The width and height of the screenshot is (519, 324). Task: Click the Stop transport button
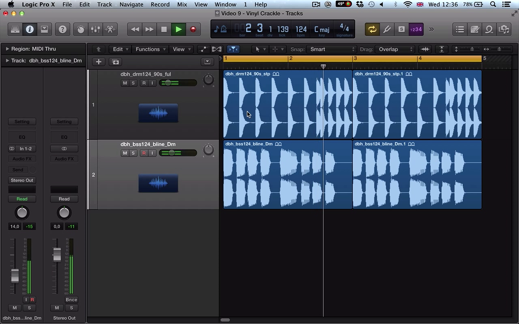pos(164,29)
